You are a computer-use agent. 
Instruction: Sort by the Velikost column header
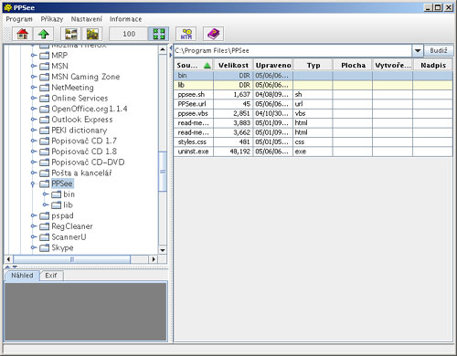point(233,65)
